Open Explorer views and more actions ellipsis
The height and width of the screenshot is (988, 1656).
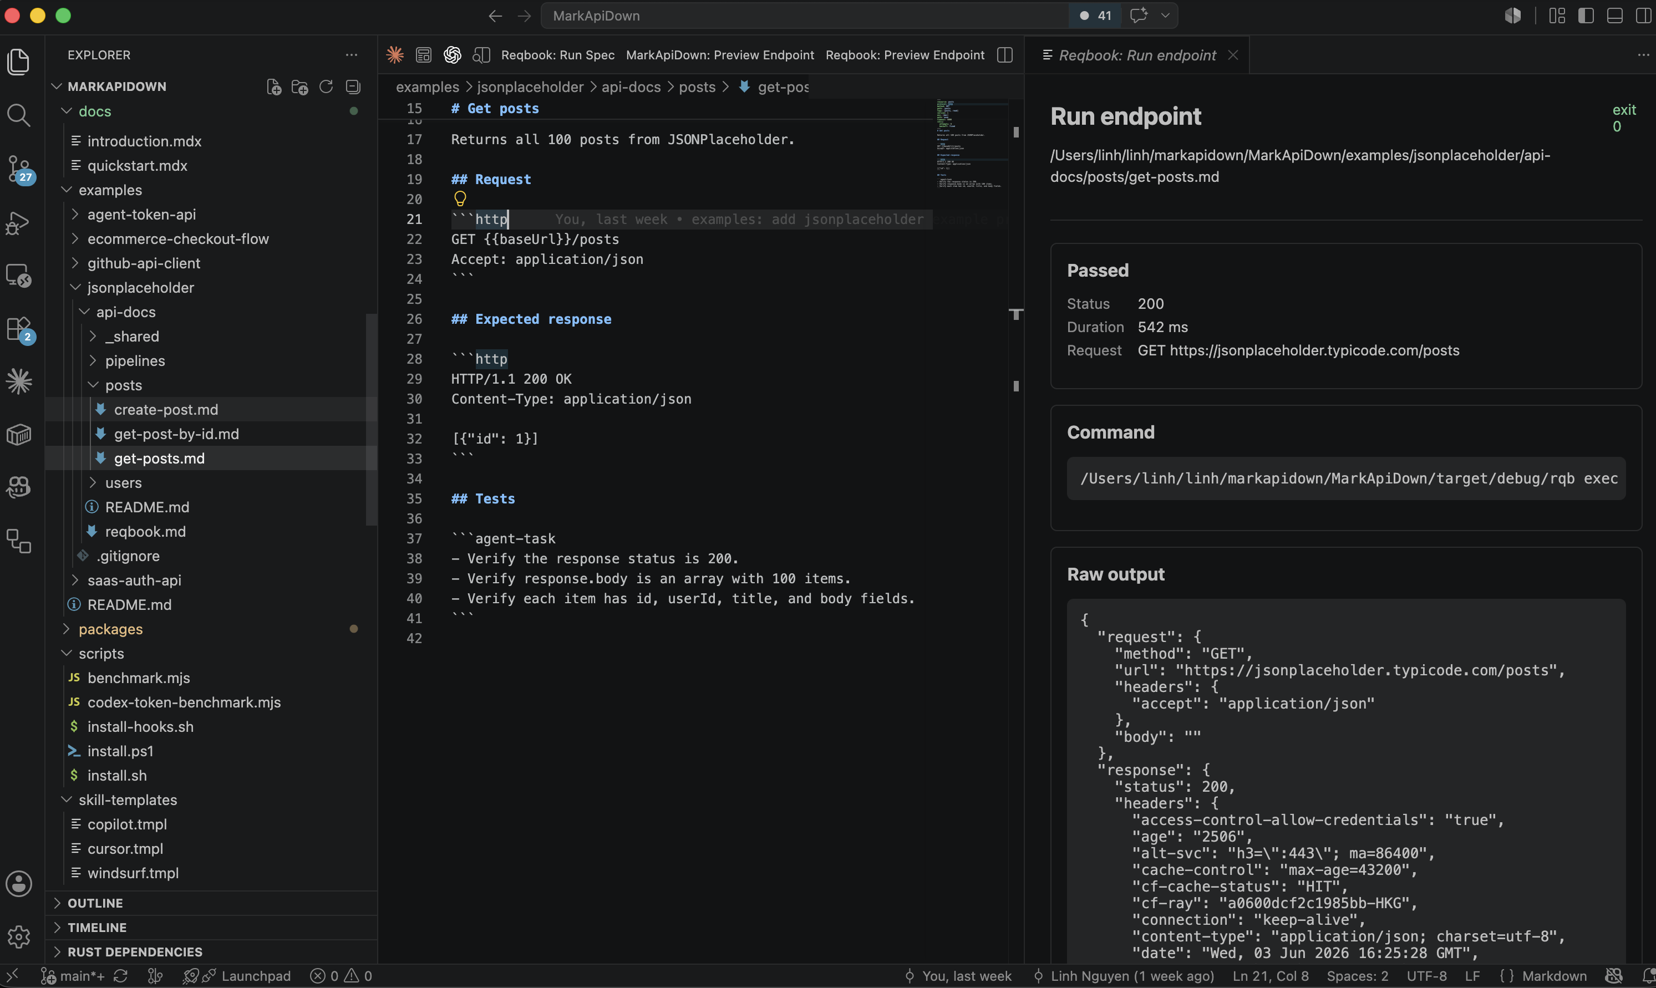coord(352,54)
